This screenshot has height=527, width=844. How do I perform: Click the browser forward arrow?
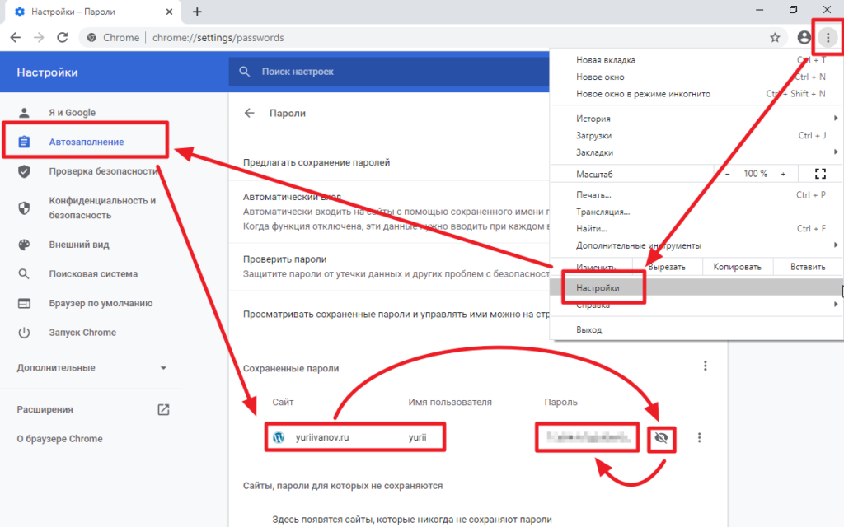[x=39, y=38]
